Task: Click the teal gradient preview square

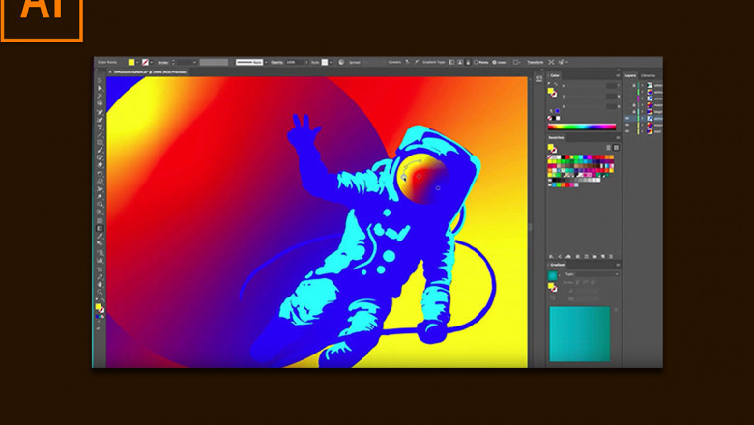Action: tap(579, 334)
